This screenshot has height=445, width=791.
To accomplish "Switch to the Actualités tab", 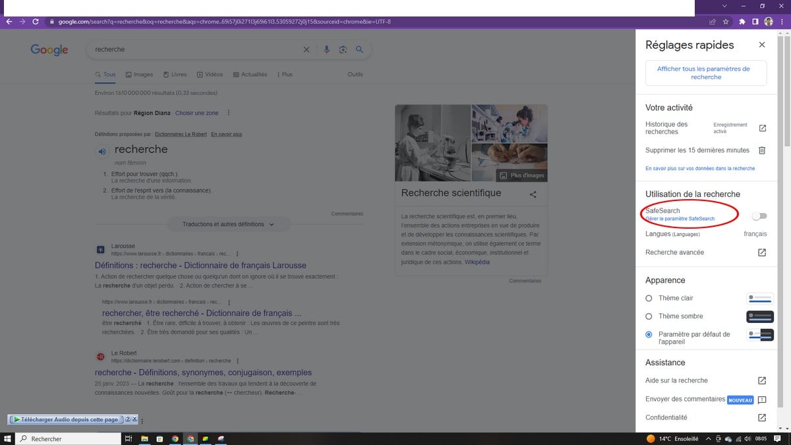I will pyautogui.click(x=250, y=74).
